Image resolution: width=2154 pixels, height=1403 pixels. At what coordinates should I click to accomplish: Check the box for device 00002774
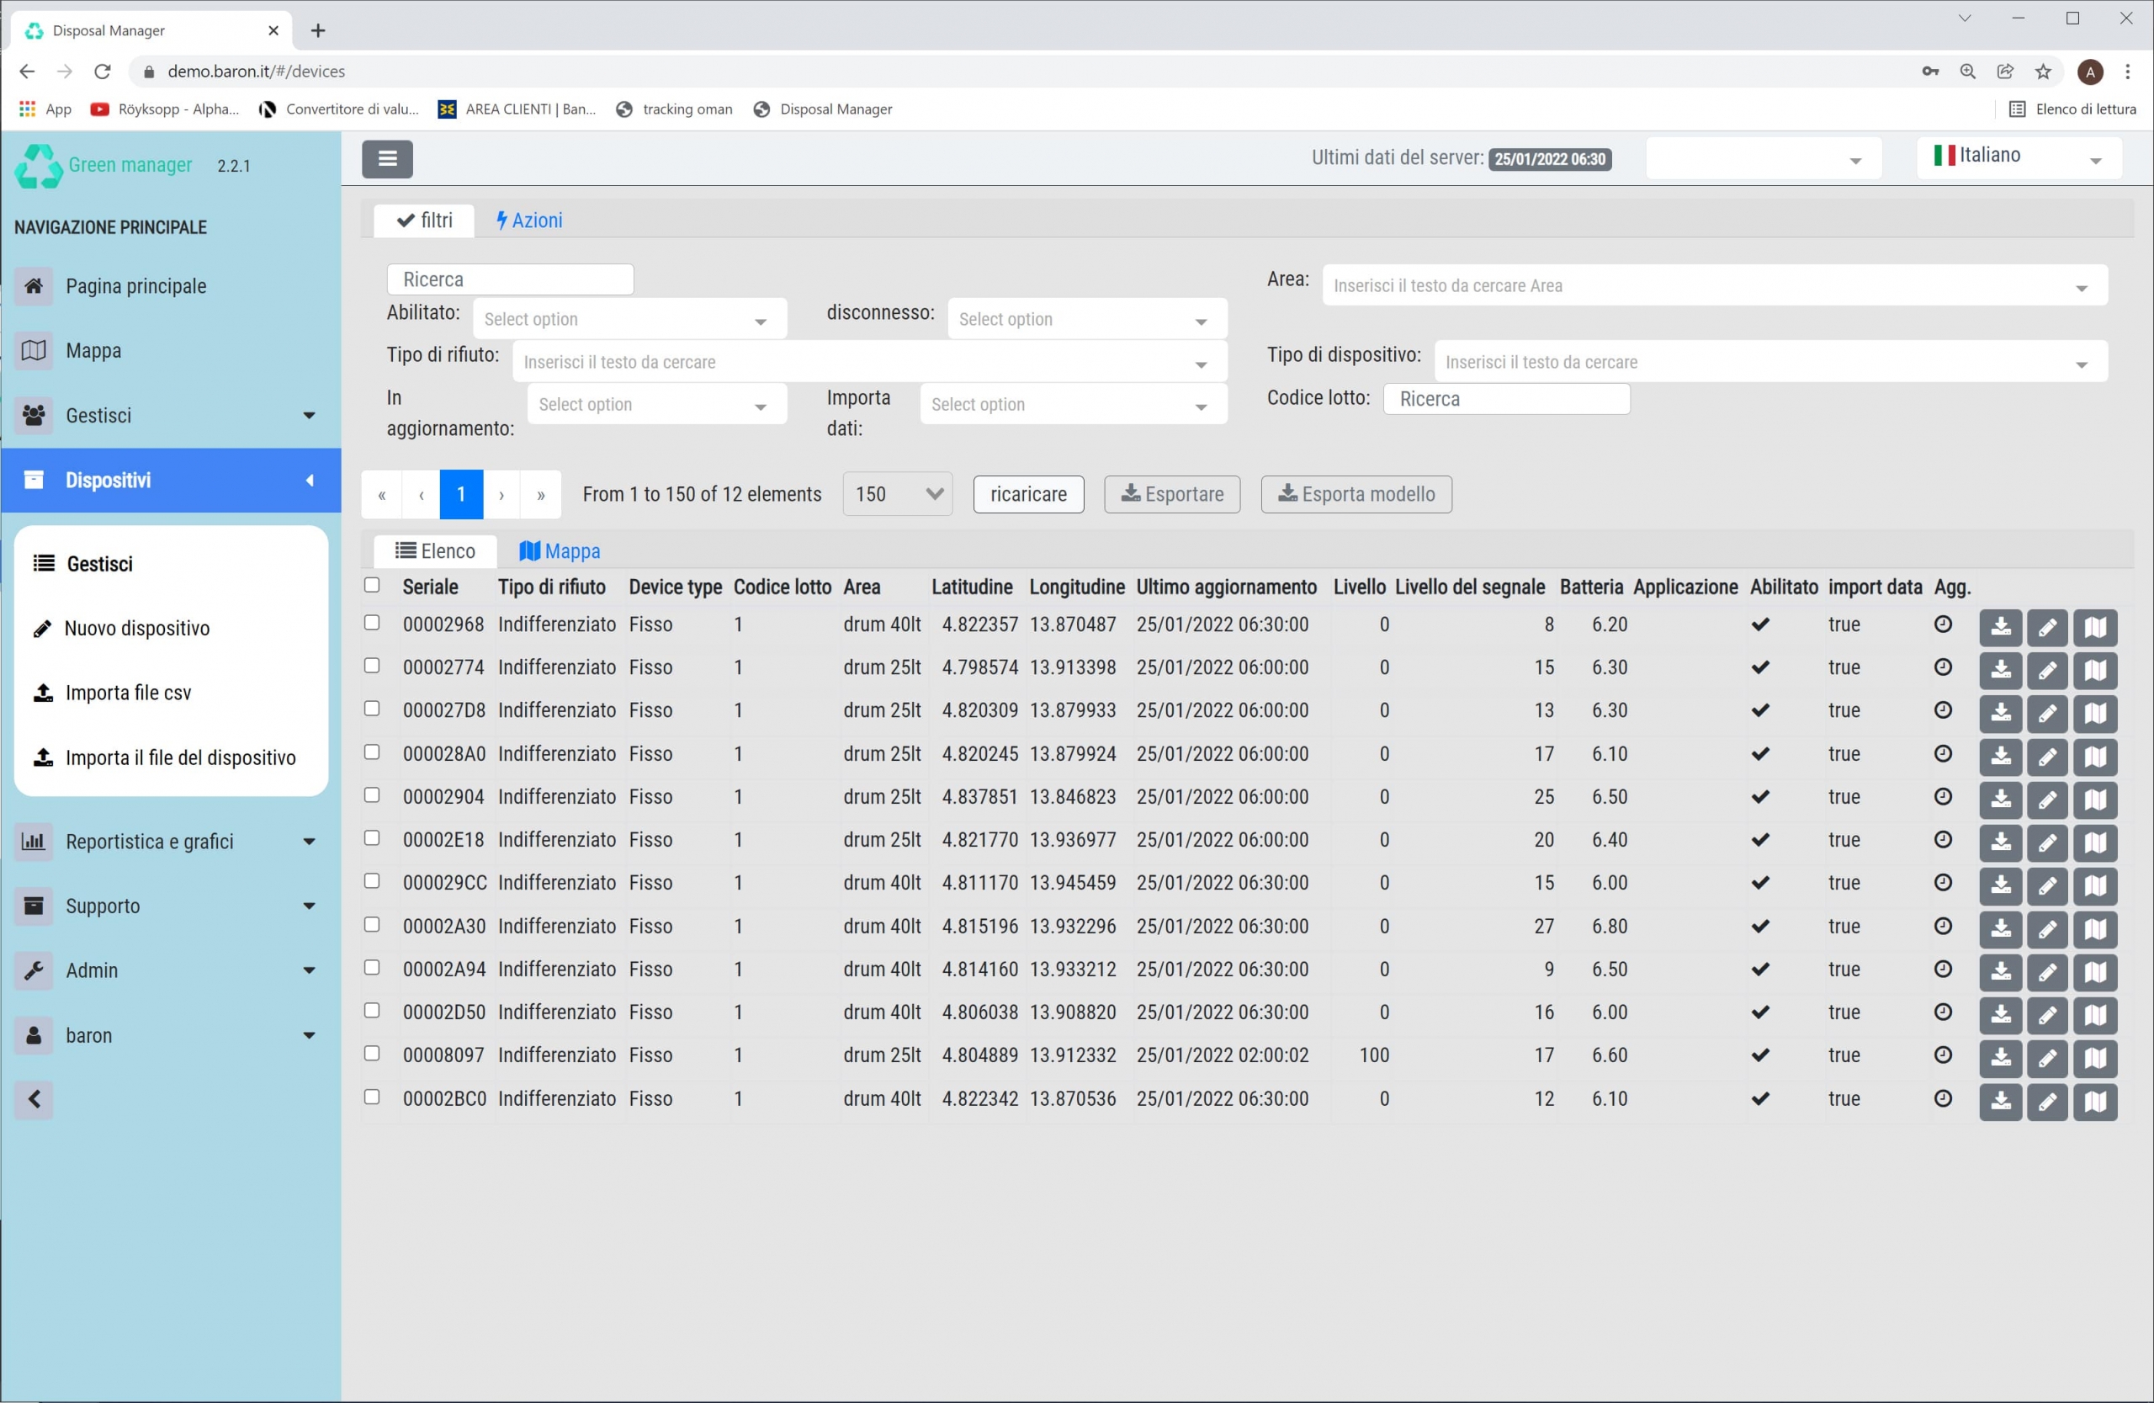pyautogui.click(x=372, y=667)
